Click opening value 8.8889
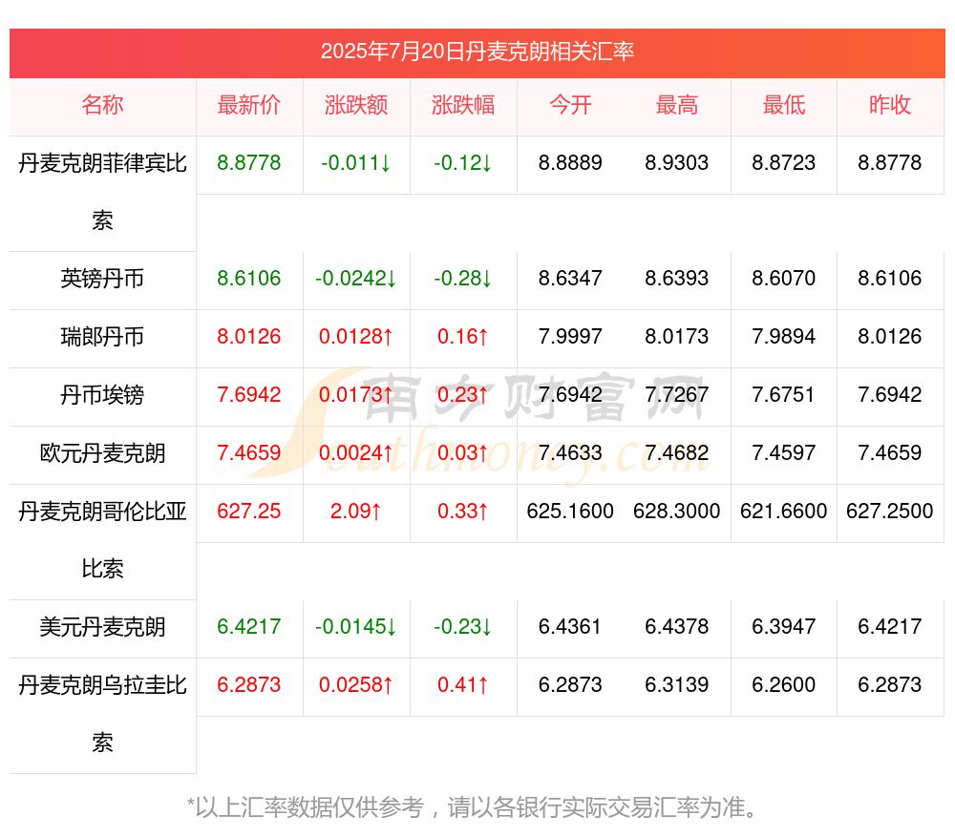The width and height of the screenshot is (955, 837). tap(570, 163)
